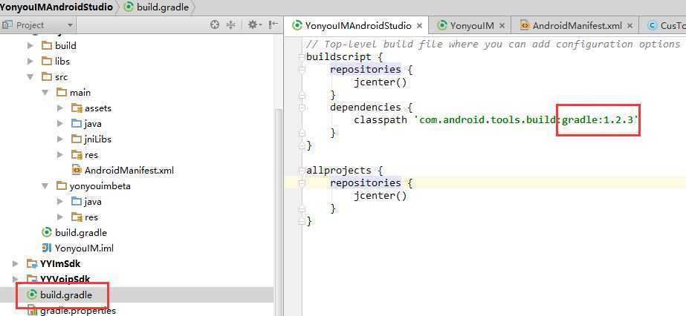Click the Scroll from Source target icon
The height and width of the screenshot is (316, 686).
point(214,25)
